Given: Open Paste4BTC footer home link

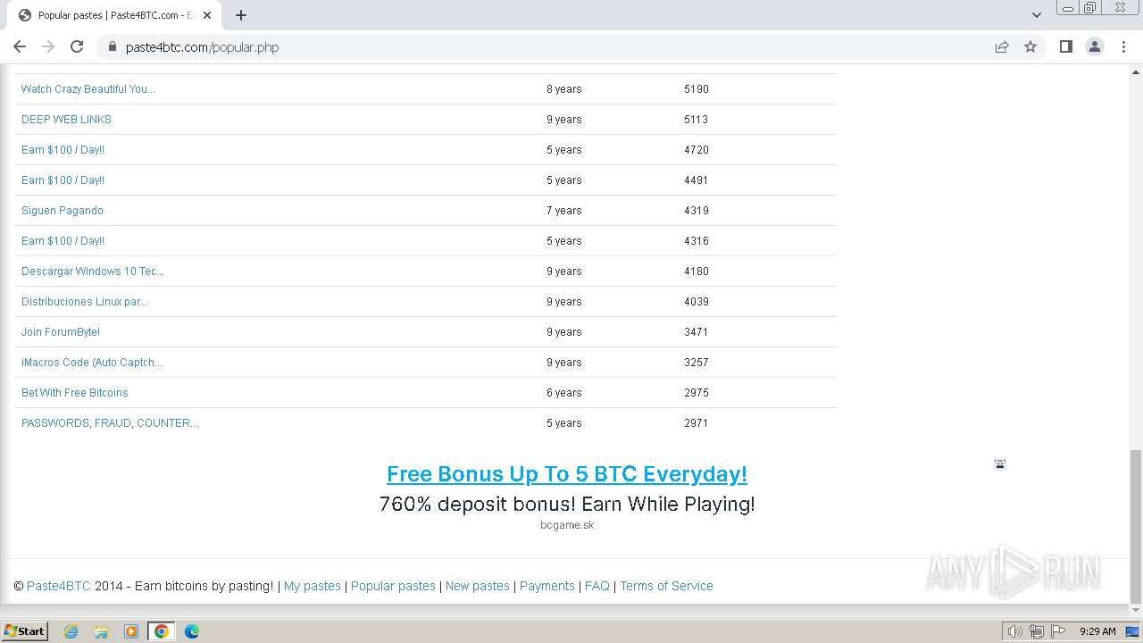Looking at the screenshot, I should click(x=59, y=586).
